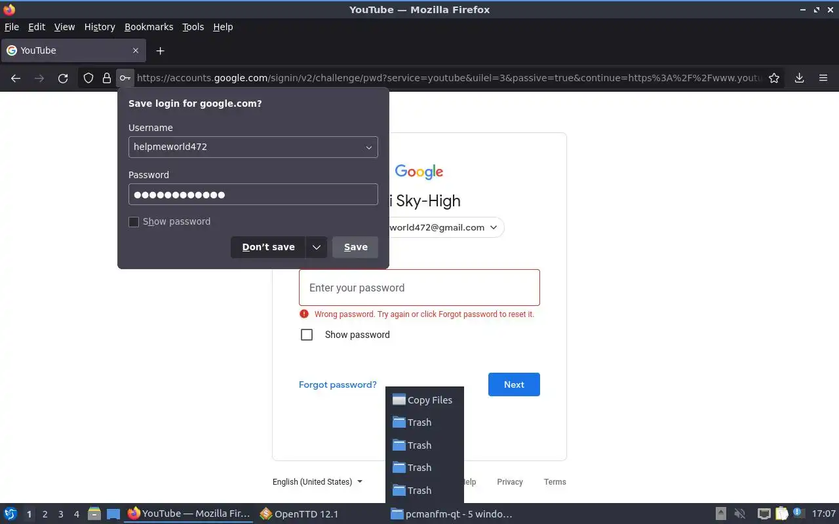
Task: Click the notification info tray icon
Action: (x=798, y=514)
